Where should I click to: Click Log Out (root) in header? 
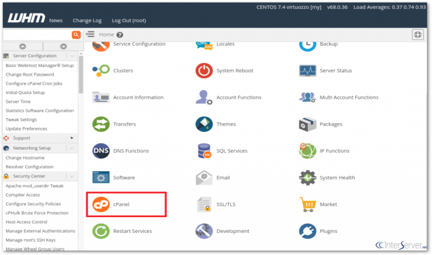tap(129, 21)
